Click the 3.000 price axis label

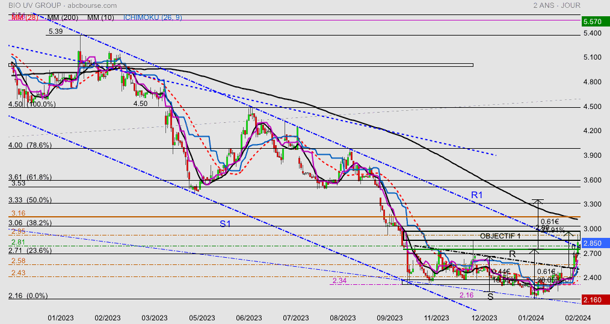[592, 229]
